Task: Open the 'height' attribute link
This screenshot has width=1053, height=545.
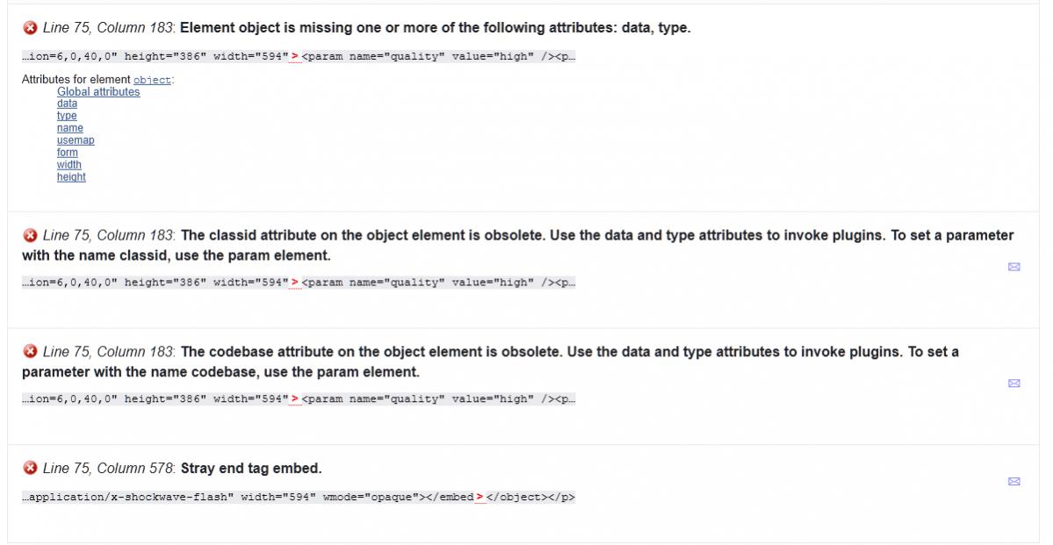Action: tap(71, 177)
